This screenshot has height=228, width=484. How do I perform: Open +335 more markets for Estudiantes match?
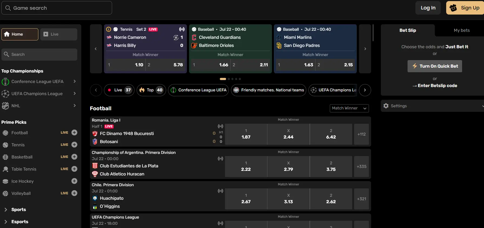pyautogui.click(x=361, y=167)
